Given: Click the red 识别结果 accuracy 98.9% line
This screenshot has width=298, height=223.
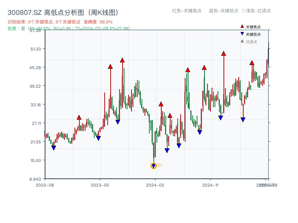Looking at the screenshot, I should click(x=60, y=22).
